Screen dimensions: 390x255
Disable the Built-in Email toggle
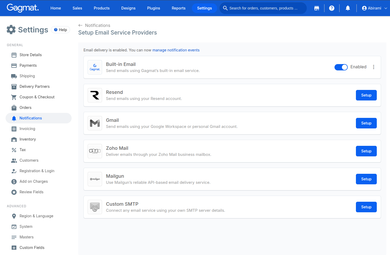point(341,67)
